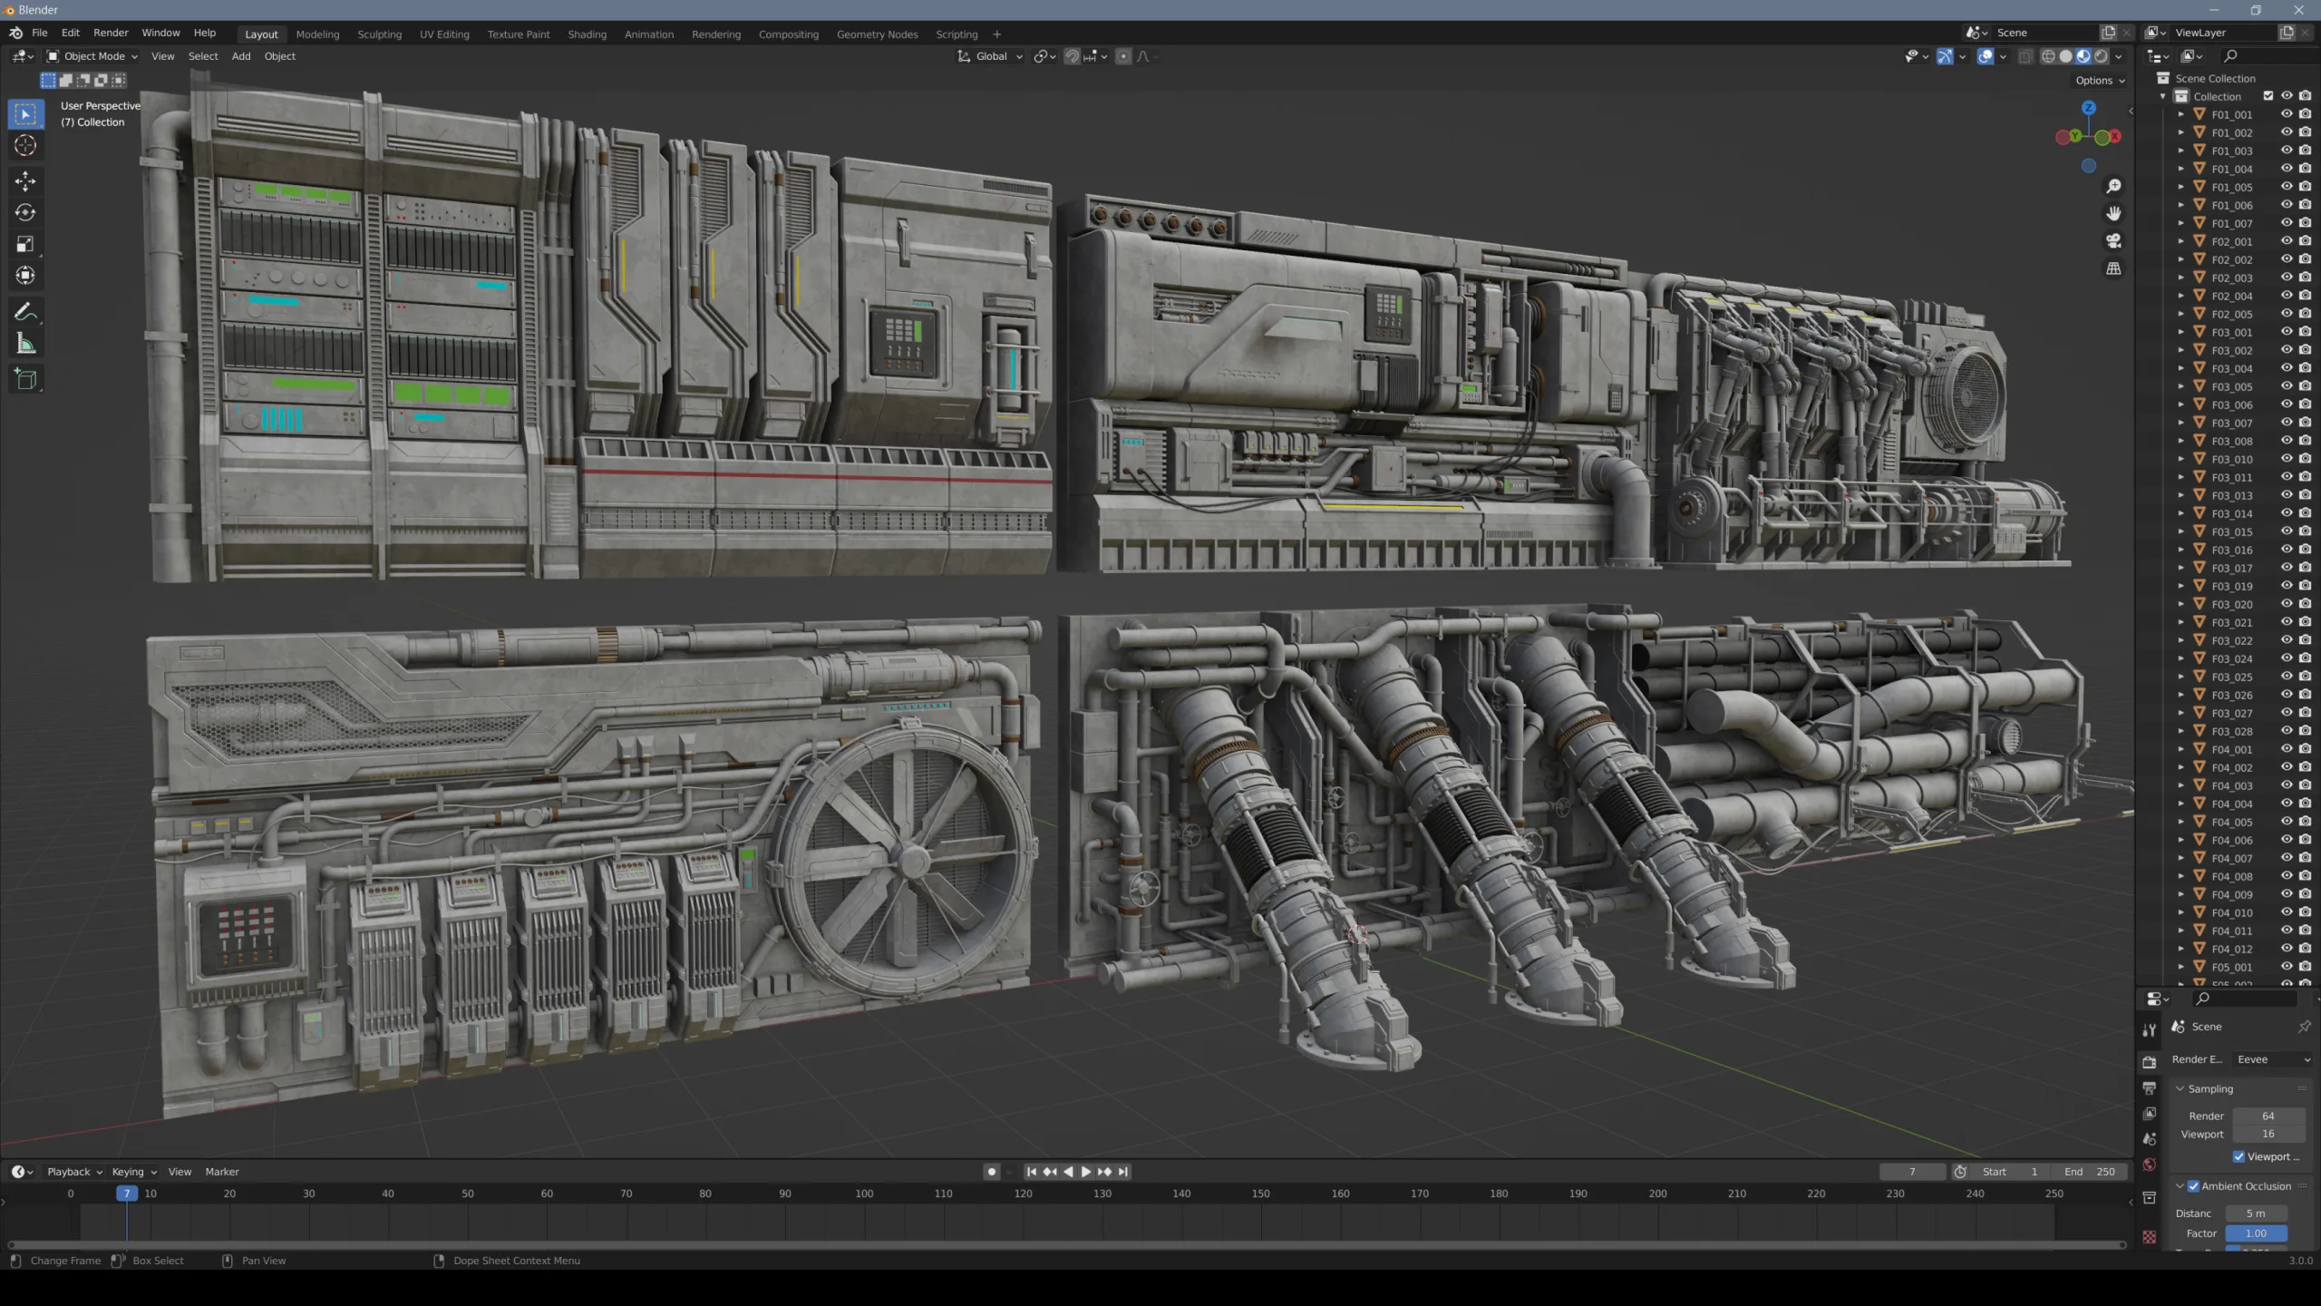Disable F01_005 in renders
This screenshot has width=2321, height=1306.
coord(2306,187)
